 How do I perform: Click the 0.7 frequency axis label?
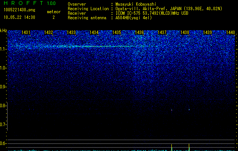click(3, 125)
